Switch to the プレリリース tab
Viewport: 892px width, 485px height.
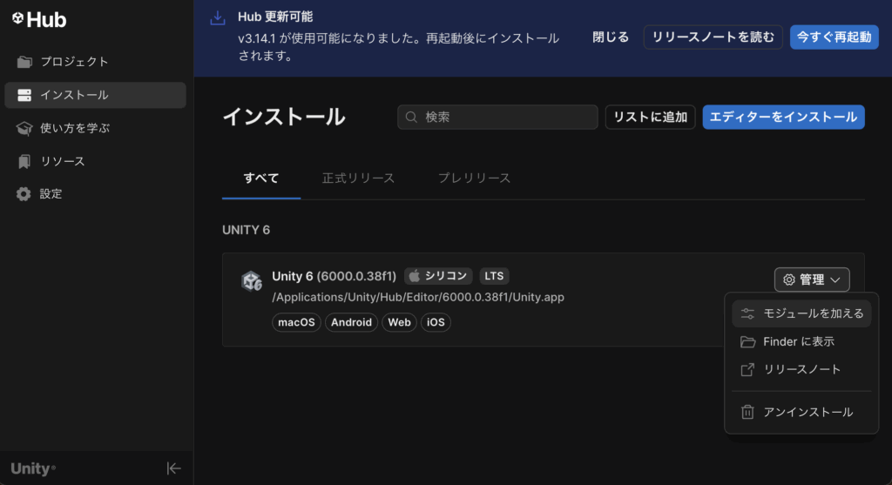coord(474,179)
